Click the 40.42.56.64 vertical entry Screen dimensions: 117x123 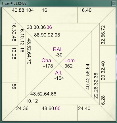click(88, 77)
